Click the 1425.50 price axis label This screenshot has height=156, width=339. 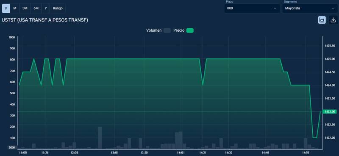coord(330,46)
